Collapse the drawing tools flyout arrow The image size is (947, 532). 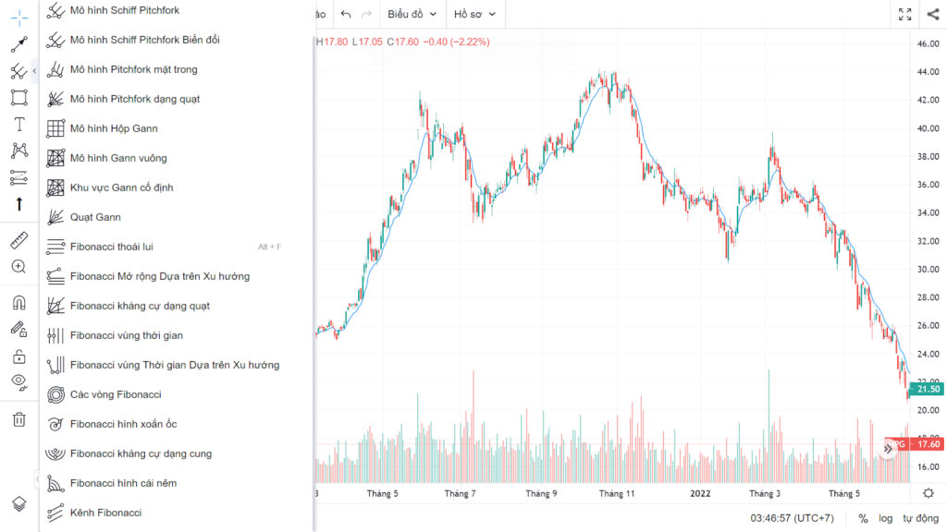pos(34,71)
